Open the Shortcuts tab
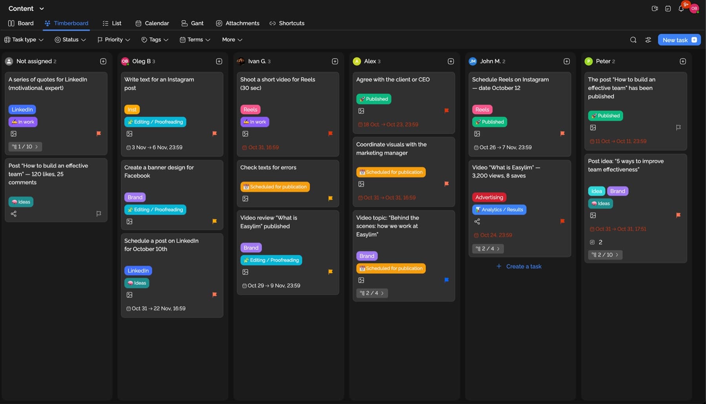Image resolution: width=706 pixels, height=404 pixels. coord(287,23)
